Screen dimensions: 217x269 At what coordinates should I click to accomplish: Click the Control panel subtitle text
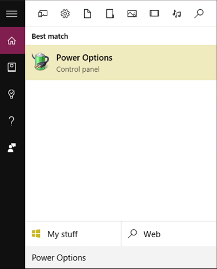[x=78, y=69]
